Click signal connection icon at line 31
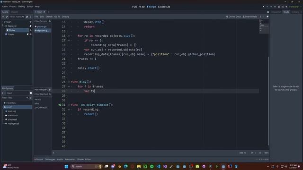The image size is (303, 170). [60, 105]
